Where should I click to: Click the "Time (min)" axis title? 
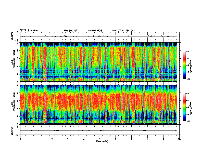tap(102, 141)
